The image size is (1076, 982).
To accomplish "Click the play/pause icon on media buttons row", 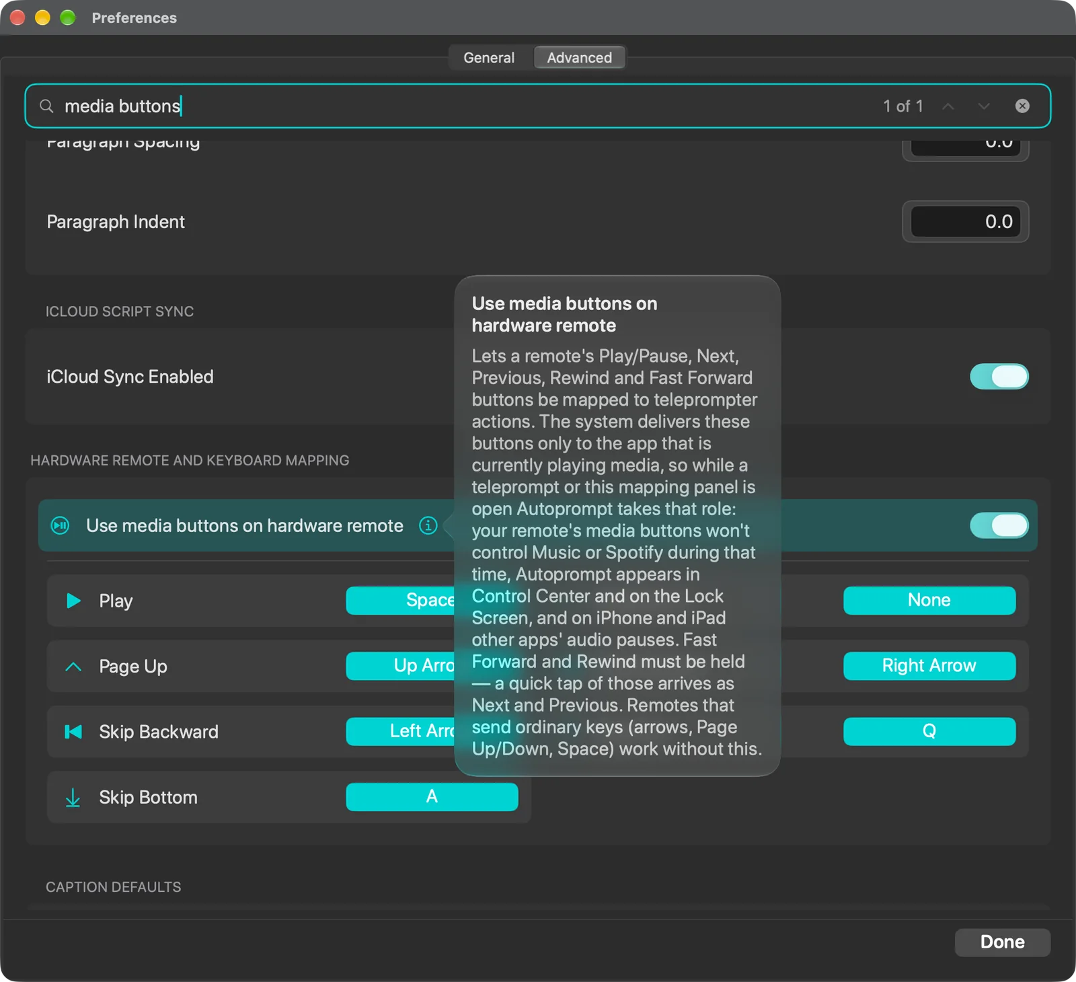I will click(x=61, y=525).
